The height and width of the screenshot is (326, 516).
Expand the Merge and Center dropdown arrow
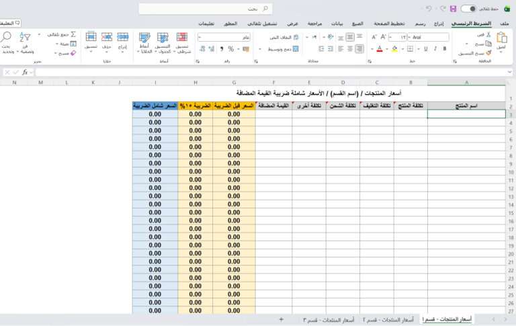(260, 49)
